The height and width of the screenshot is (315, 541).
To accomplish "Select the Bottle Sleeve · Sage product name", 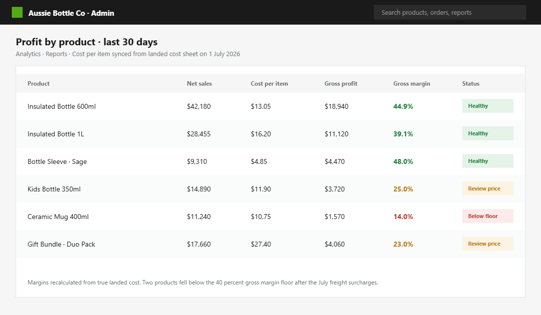I will (57, 161).
